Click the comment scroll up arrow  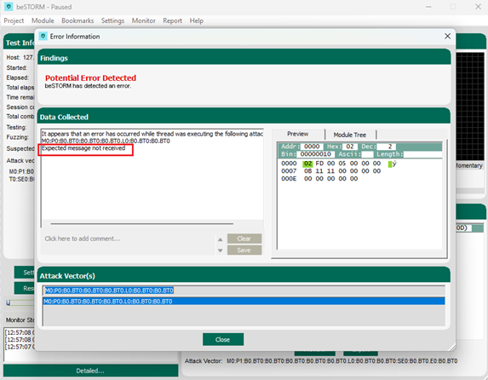click(221, 239)
